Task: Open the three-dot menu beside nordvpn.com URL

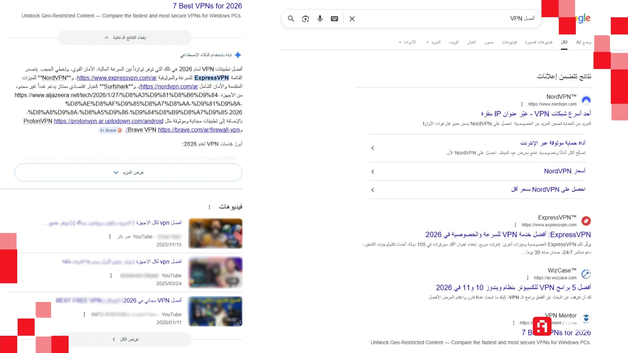Action: (522, 104)
